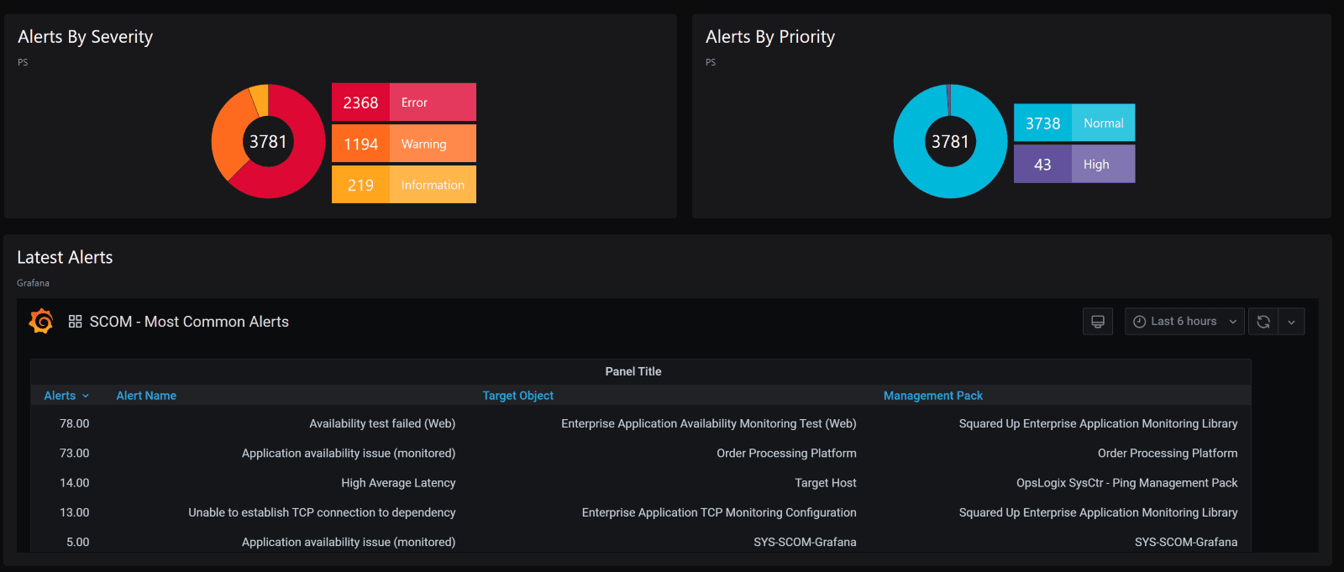Select the Error legend with 2368 alerts
Image resolution: width=1344 pixels, height=572 pixels.
404,102
